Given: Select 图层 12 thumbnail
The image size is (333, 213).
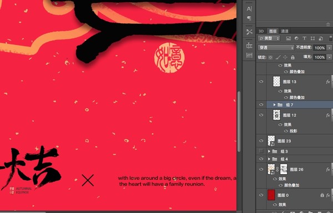Looking at the screenshot, I should [276, 115].
